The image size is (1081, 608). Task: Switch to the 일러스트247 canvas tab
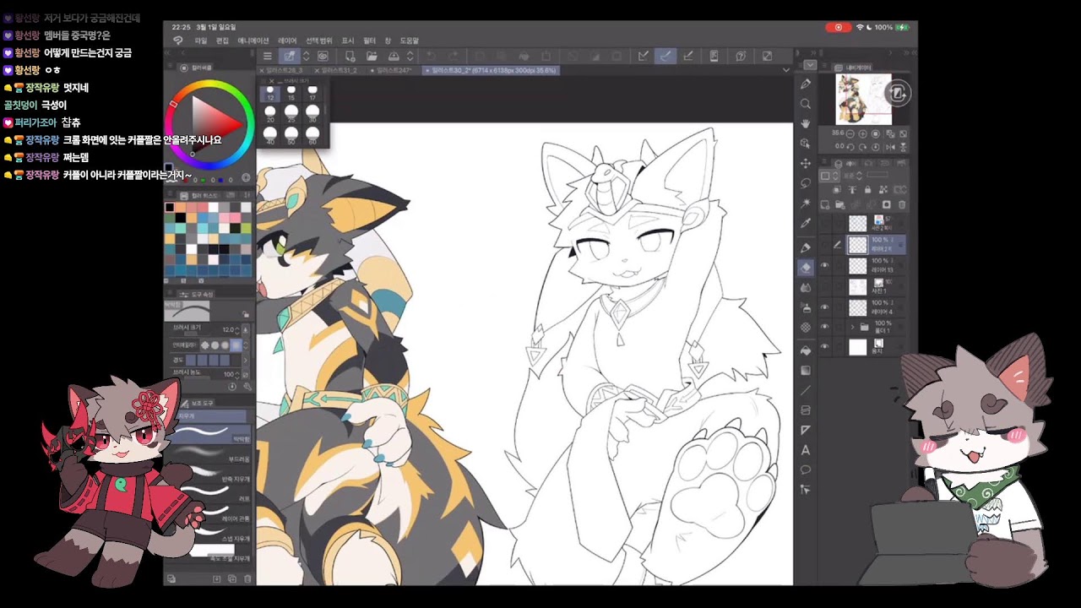pyautogui.click(x=394, y=70)
